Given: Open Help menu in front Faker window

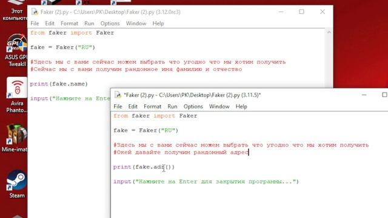Looking at the screenshot, I should coord(241,107).
